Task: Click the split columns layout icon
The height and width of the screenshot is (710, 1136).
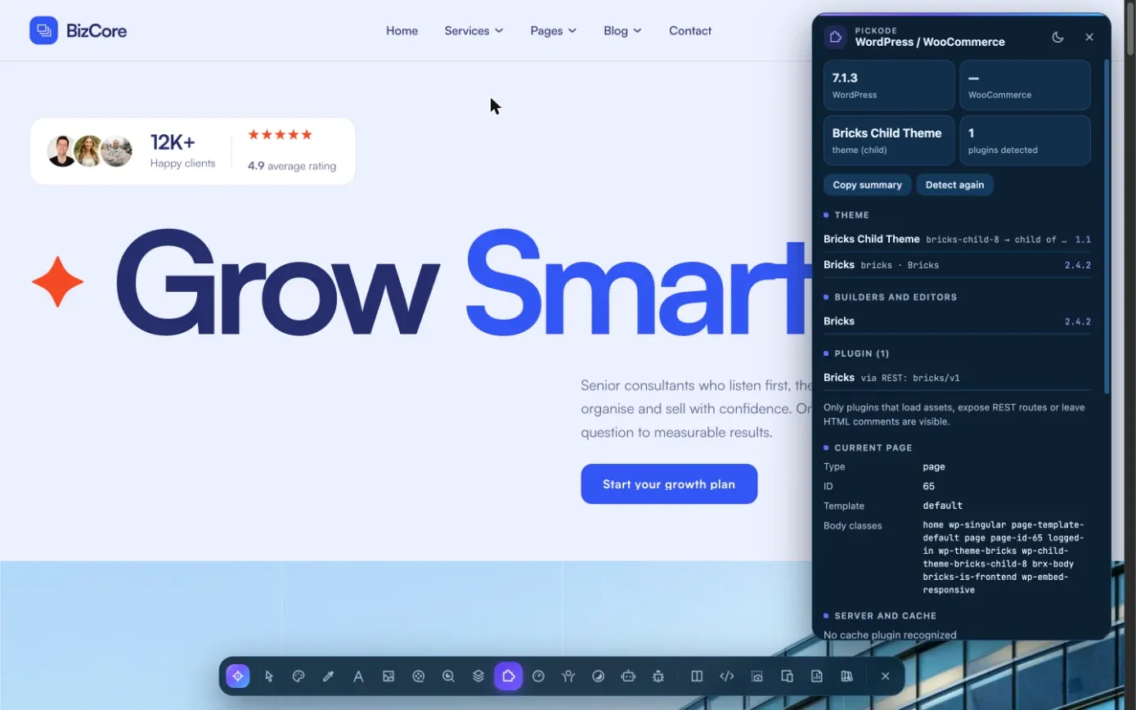Action: (x=697, y=676)
